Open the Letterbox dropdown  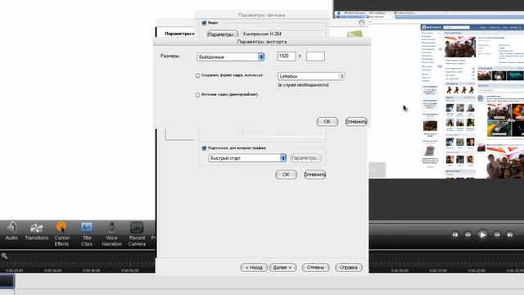click(311, 76)
